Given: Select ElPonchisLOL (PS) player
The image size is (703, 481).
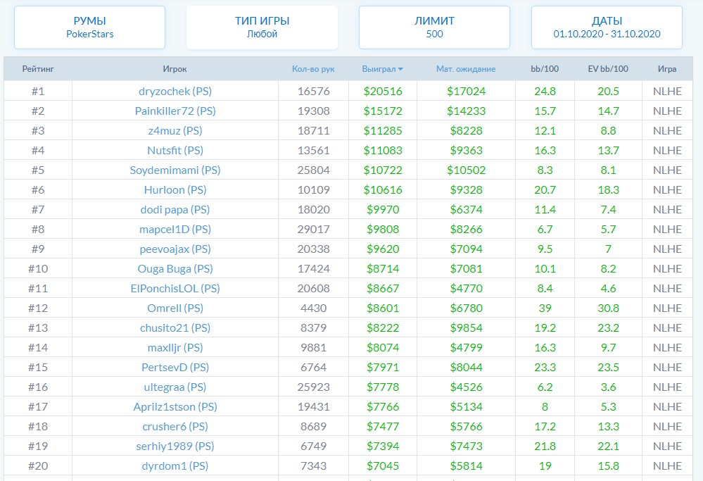Looking at the screenshot, I should point(175,289).
